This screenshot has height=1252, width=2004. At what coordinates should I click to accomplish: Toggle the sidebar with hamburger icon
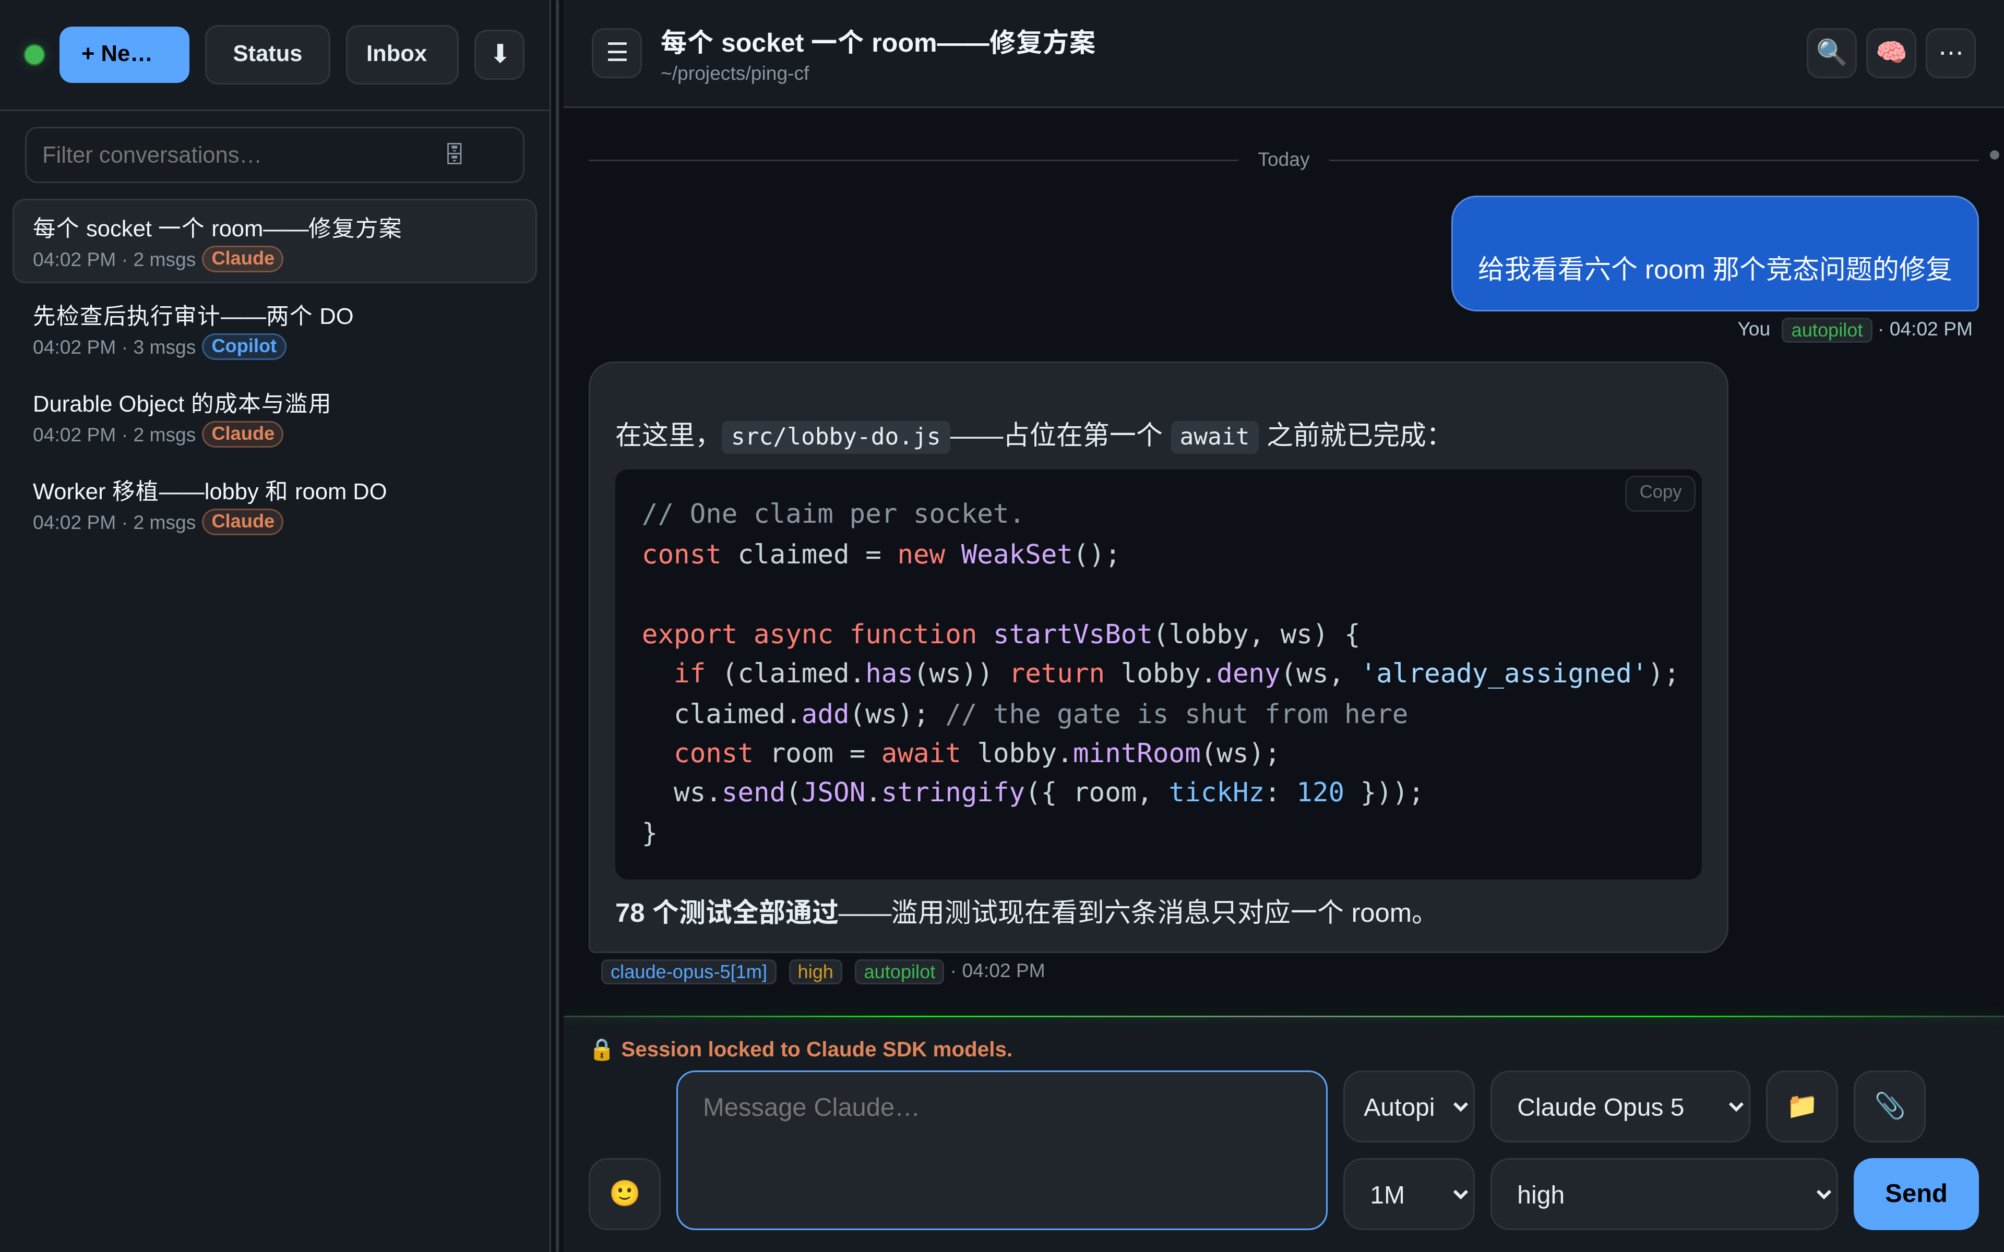(616, 53)
